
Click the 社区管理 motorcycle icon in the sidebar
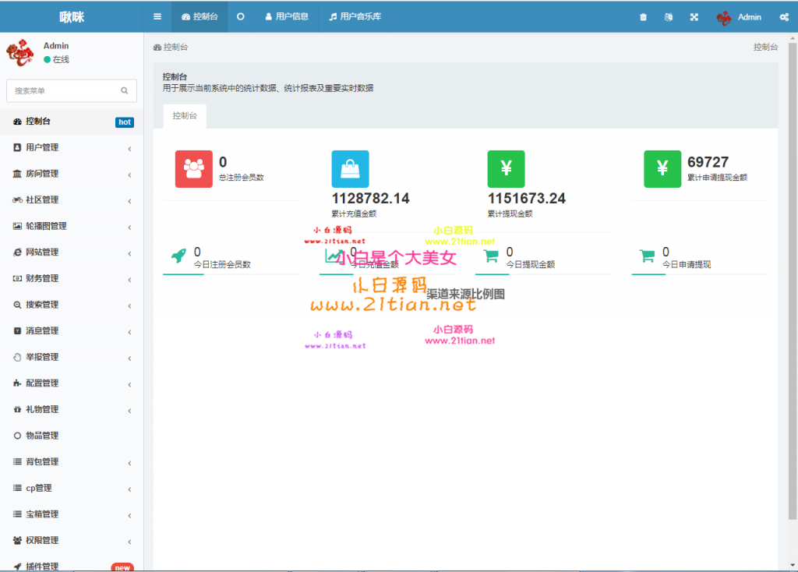[17, 200]
